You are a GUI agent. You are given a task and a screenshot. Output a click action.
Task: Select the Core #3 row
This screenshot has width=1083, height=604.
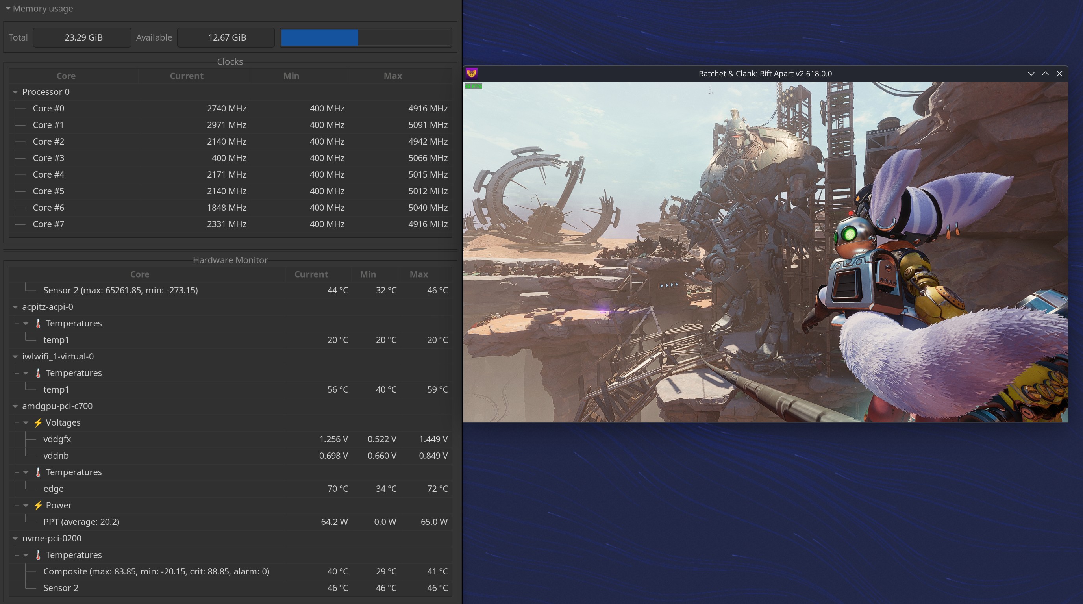click(48, 158)
